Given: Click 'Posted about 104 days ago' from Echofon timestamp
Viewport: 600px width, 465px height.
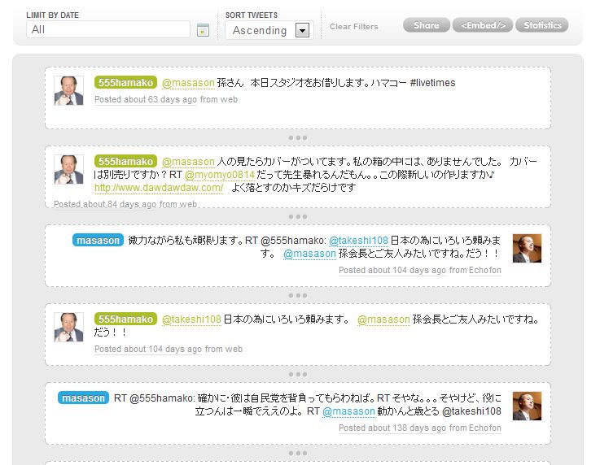Looking at the screenshot, I should (x=392, y=270).
